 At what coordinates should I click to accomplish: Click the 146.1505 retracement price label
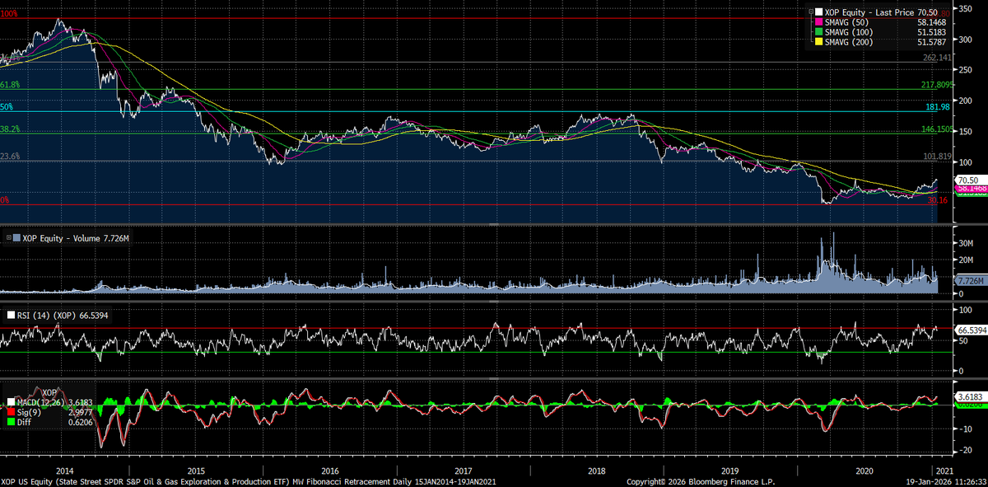coord(937,129)
